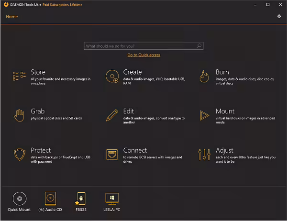Open the Burn heading text
This screenshot has height=221, width=287.
(x=222, y=72)
